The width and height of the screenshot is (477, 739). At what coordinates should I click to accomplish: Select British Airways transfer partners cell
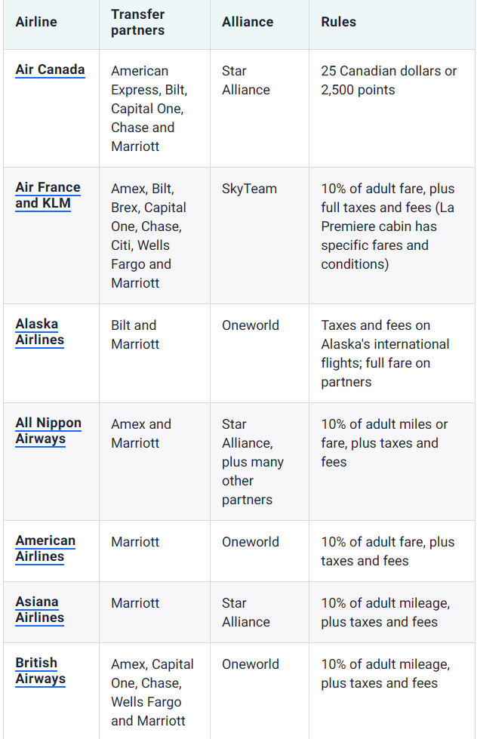point(152,692)
